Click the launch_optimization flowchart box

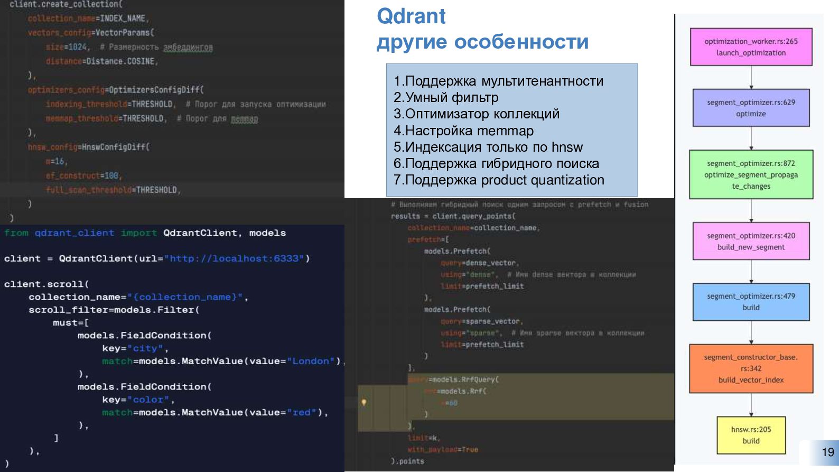pos(751,47)
